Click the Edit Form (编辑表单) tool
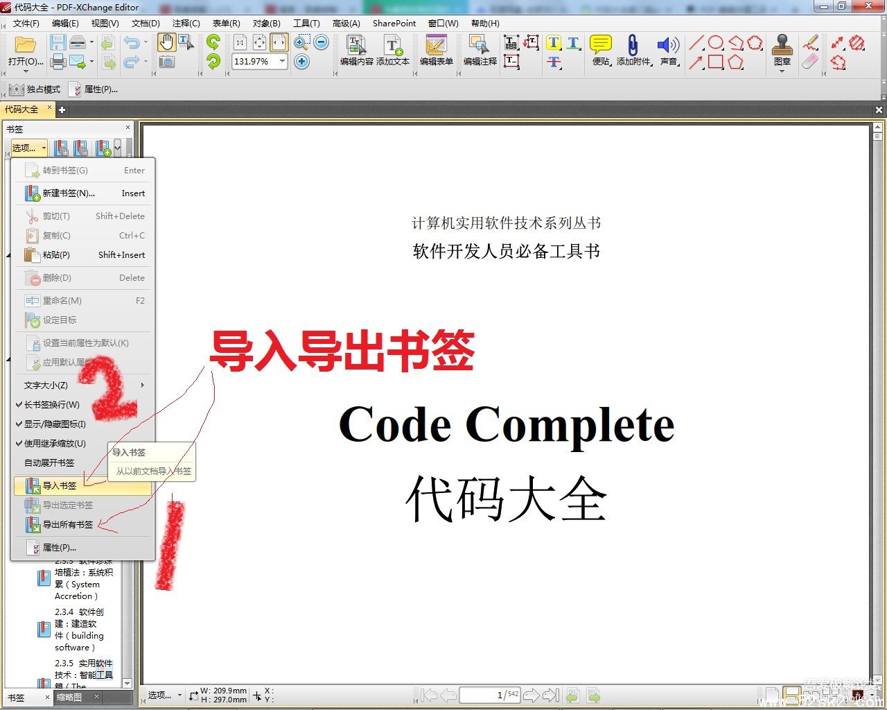Image resolution: width=887 pixels, height=710 pixels. [436, 50]
